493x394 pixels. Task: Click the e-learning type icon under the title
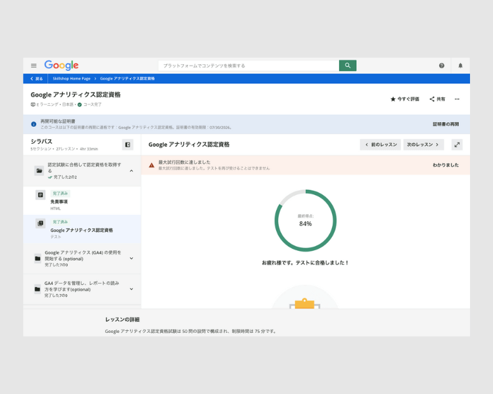click(x=33, y=104)
